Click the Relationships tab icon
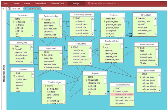The width and height of the screenshot is (167, 110). (x=26, y=9)
